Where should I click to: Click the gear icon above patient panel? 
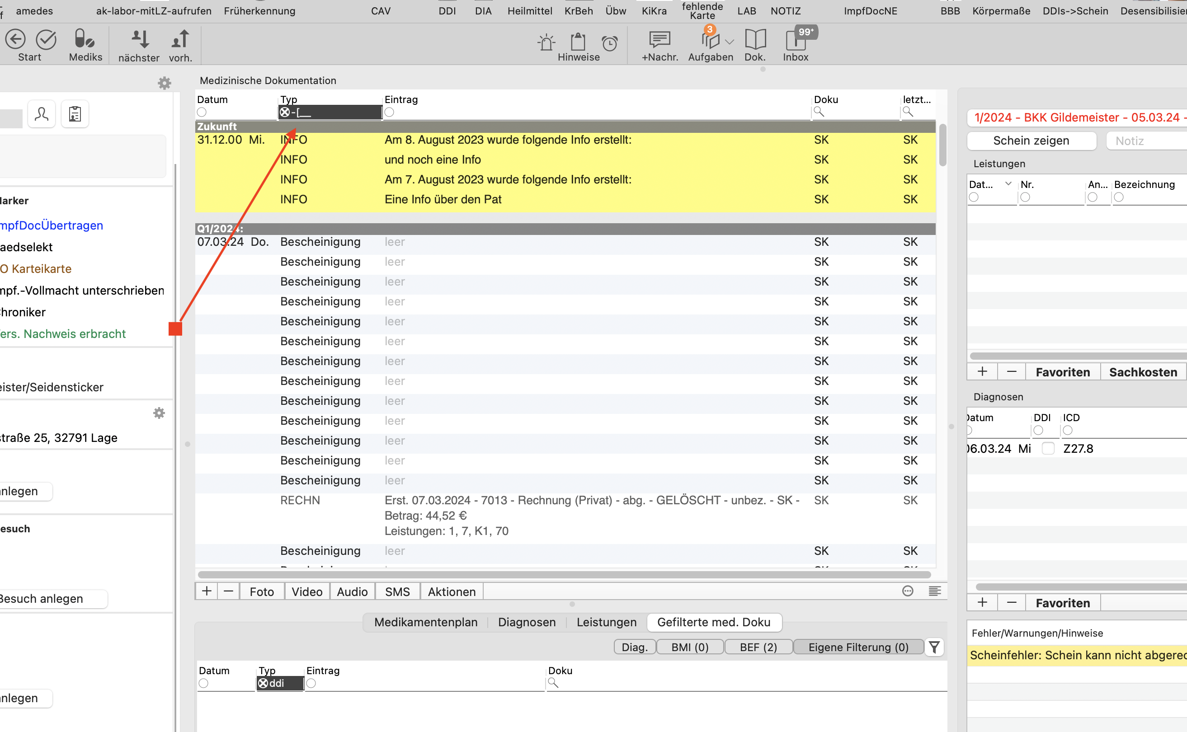point(165,83)
